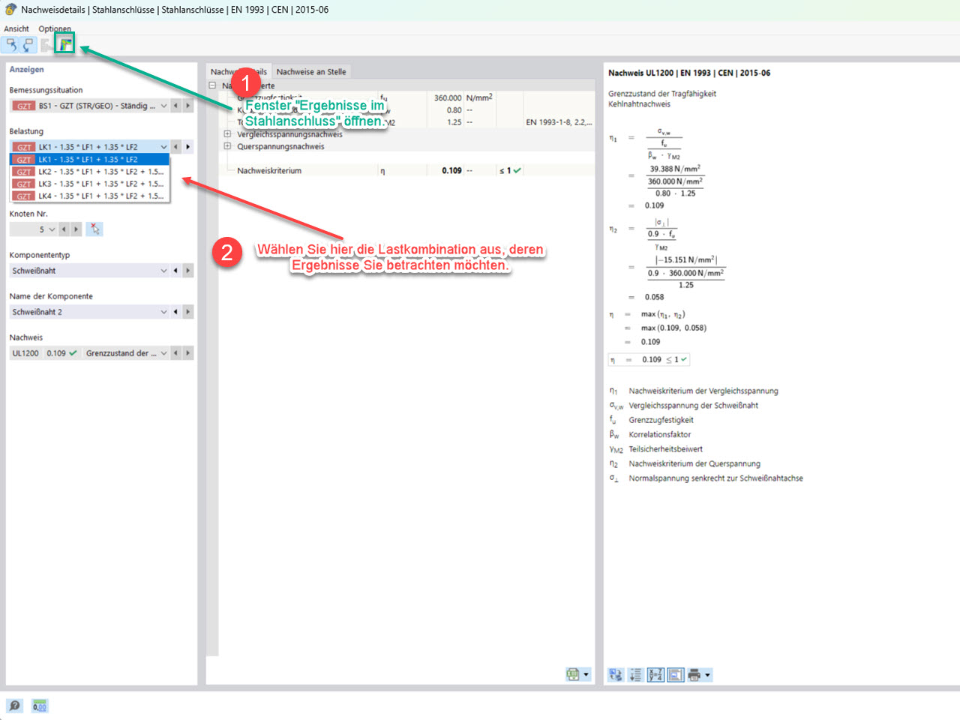
Task: Open the result list settings icon
Action: (634, 674)
